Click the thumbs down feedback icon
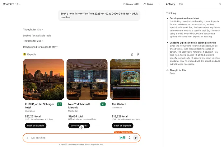The image size is (224, 147). click(x=138, y=54)
